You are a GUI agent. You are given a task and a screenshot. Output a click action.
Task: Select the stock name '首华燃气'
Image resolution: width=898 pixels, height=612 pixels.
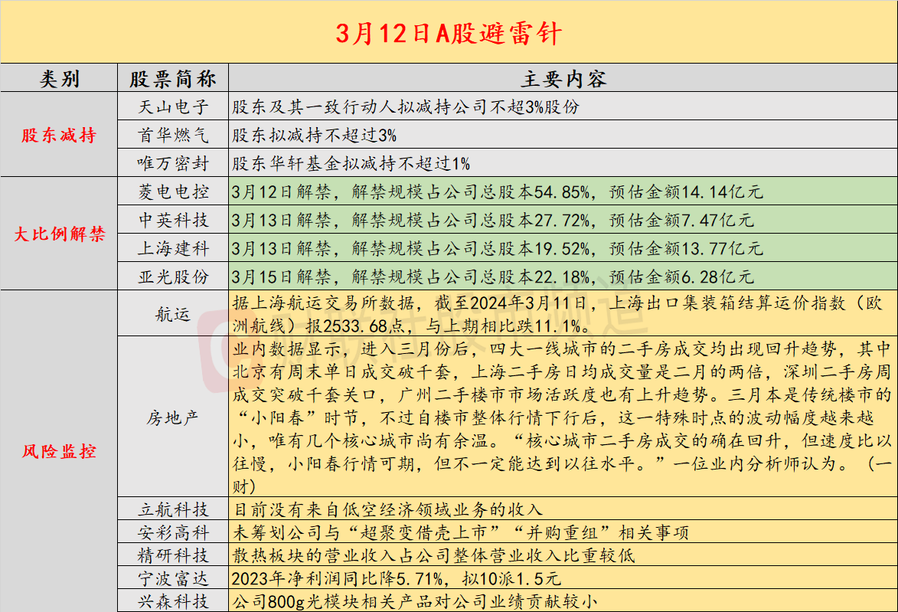(173, 135)
